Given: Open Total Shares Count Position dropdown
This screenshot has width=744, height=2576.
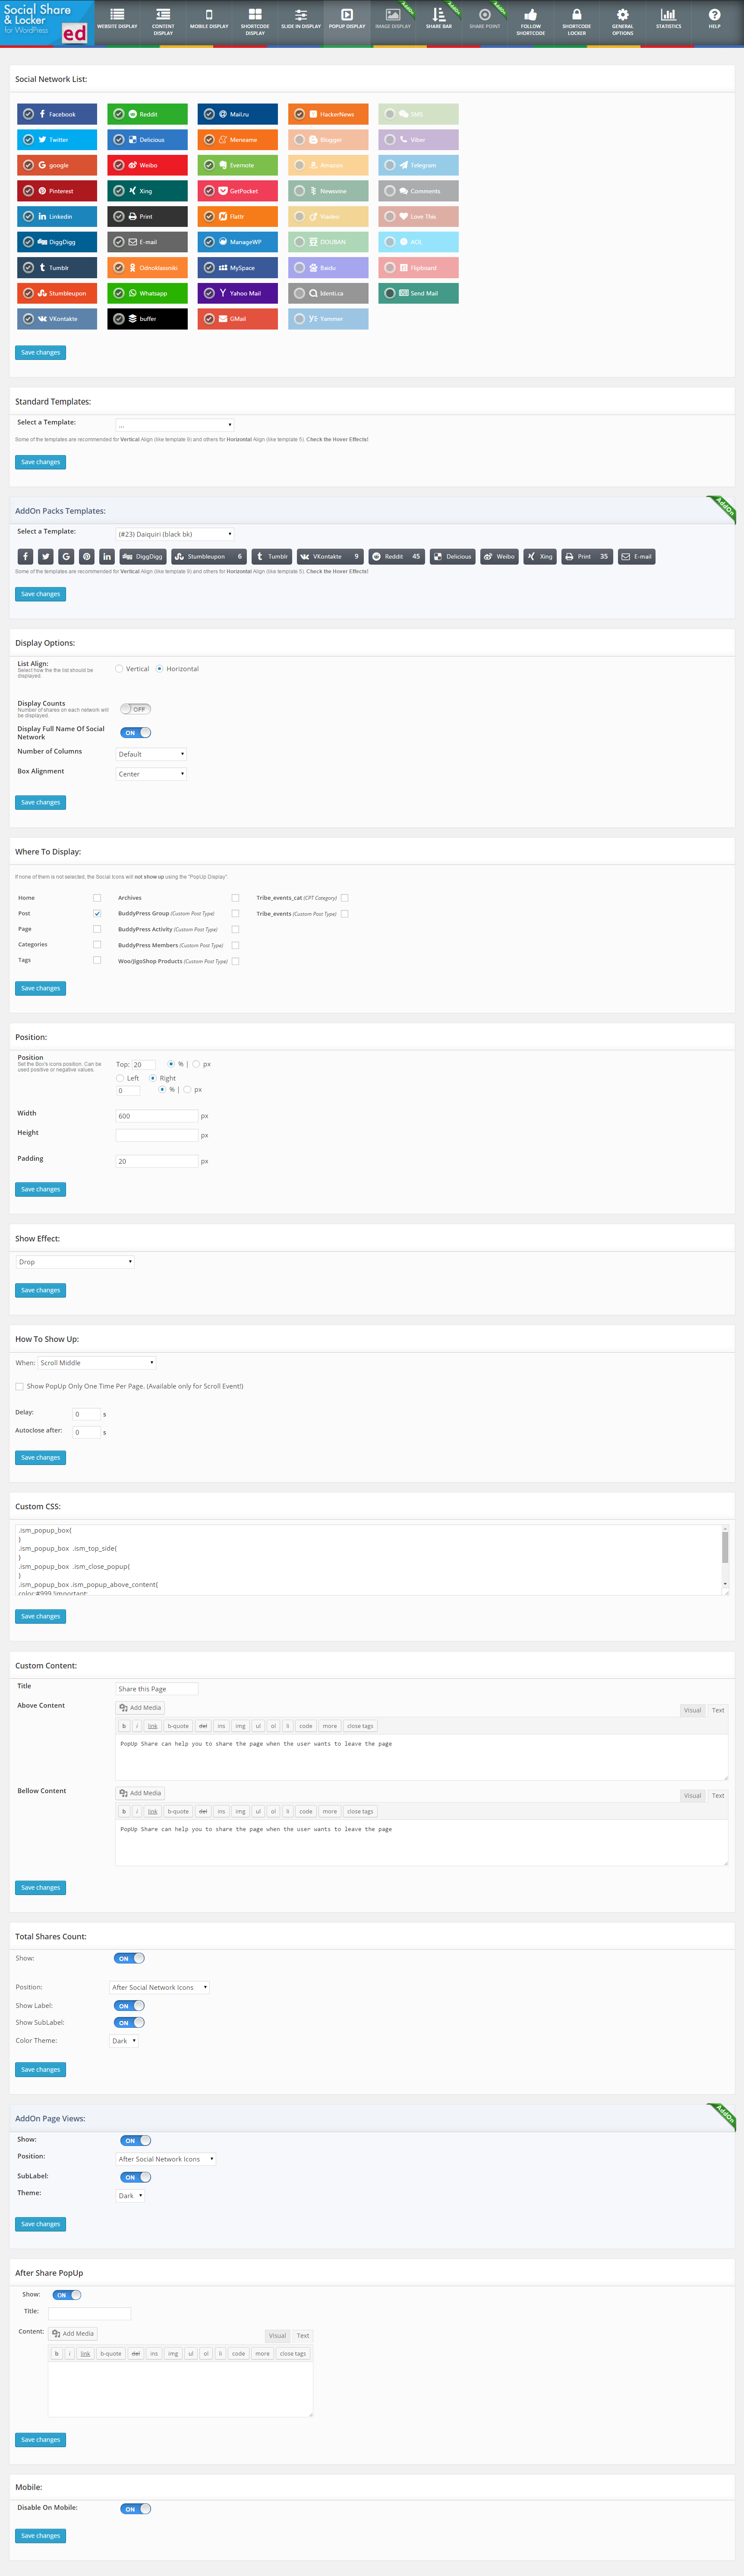Looking at the screenshot, I should coord(160,1988).
